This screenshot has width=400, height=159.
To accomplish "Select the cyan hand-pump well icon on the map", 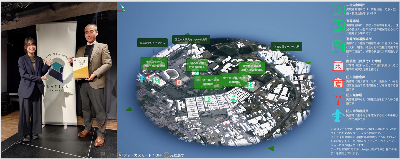I will [x=142, y=79].
